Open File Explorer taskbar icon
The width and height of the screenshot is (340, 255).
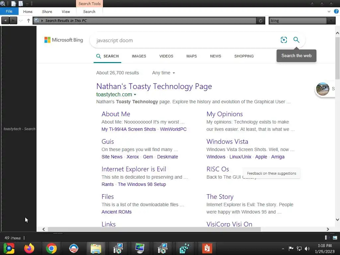coord(96,248)
